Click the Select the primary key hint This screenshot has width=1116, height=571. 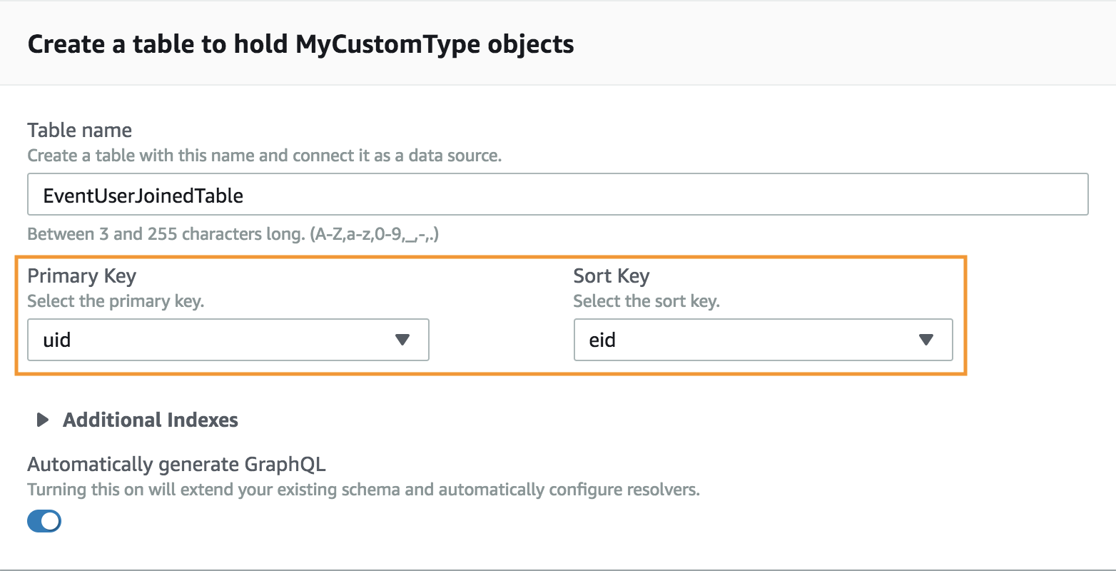116,301
